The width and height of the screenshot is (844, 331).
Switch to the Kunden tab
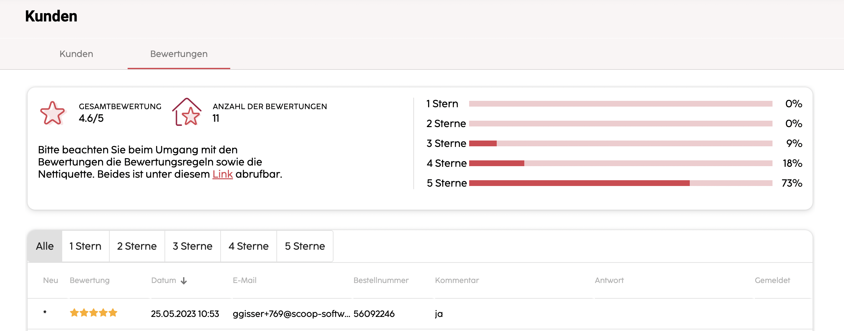tap(76, 54)
